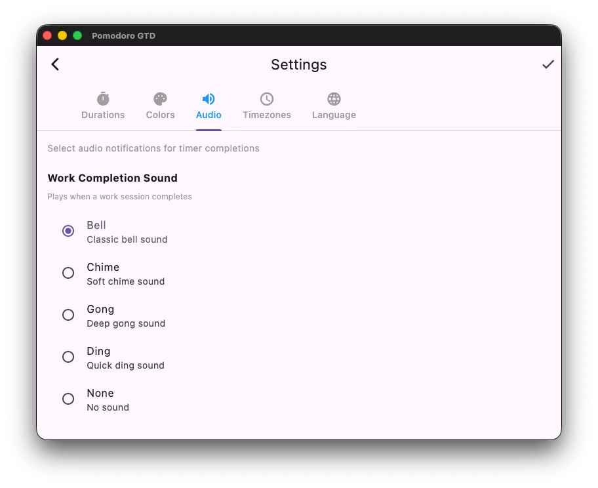Click the 'No sound' description text

tap(108, 407)
